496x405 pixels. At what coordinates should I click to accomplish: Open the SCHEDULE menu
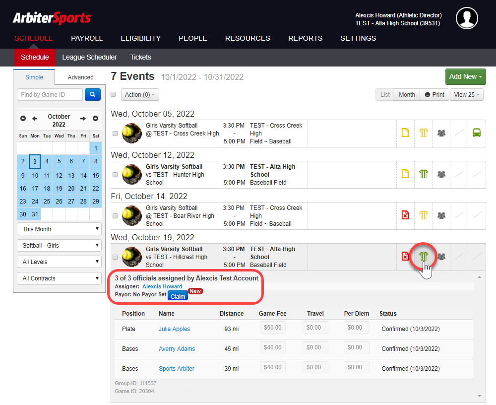(x=34, y=38)
